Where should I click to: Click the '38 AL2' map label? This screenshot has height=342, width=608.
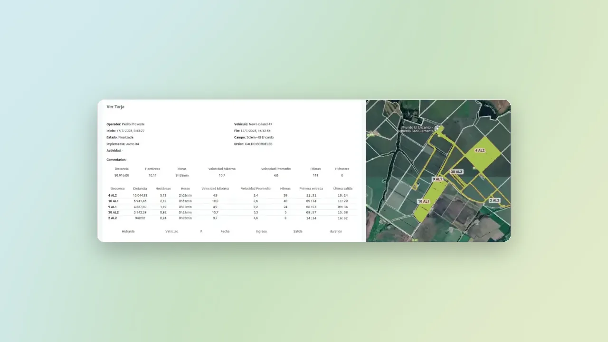click(456, 171)
